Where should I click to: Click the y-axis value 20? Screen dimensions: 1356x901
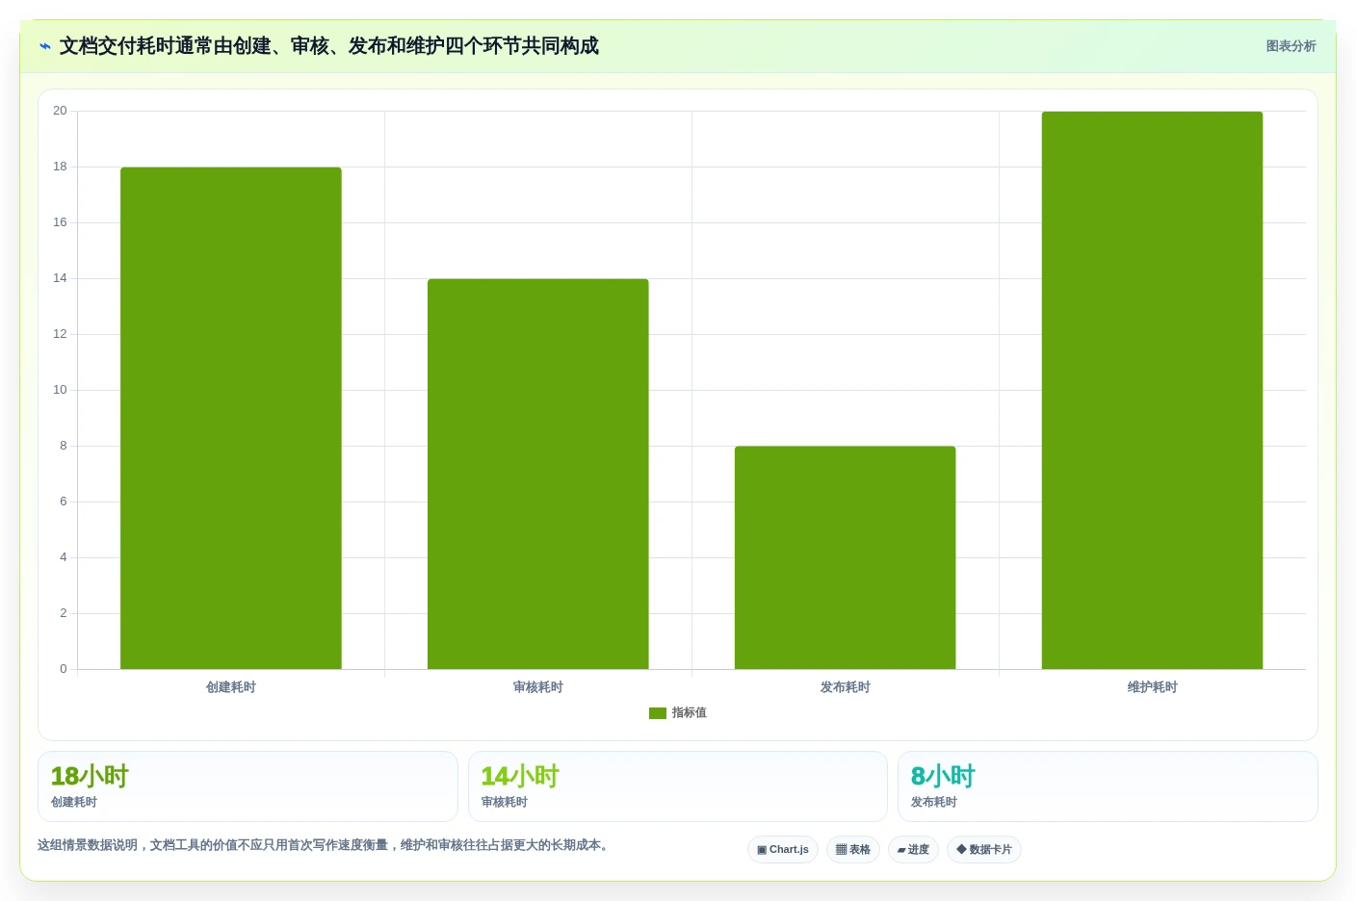pos(60,111)
